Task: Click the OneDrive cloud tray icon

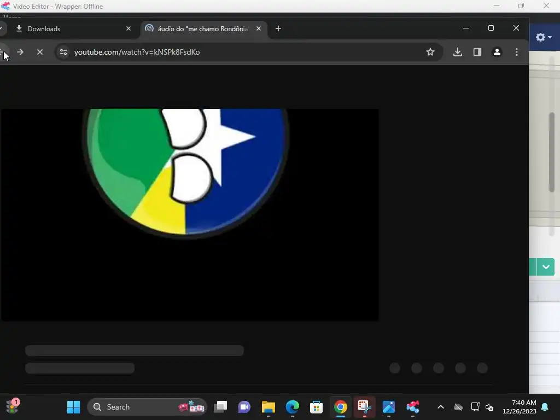Action: coord(458,407)
